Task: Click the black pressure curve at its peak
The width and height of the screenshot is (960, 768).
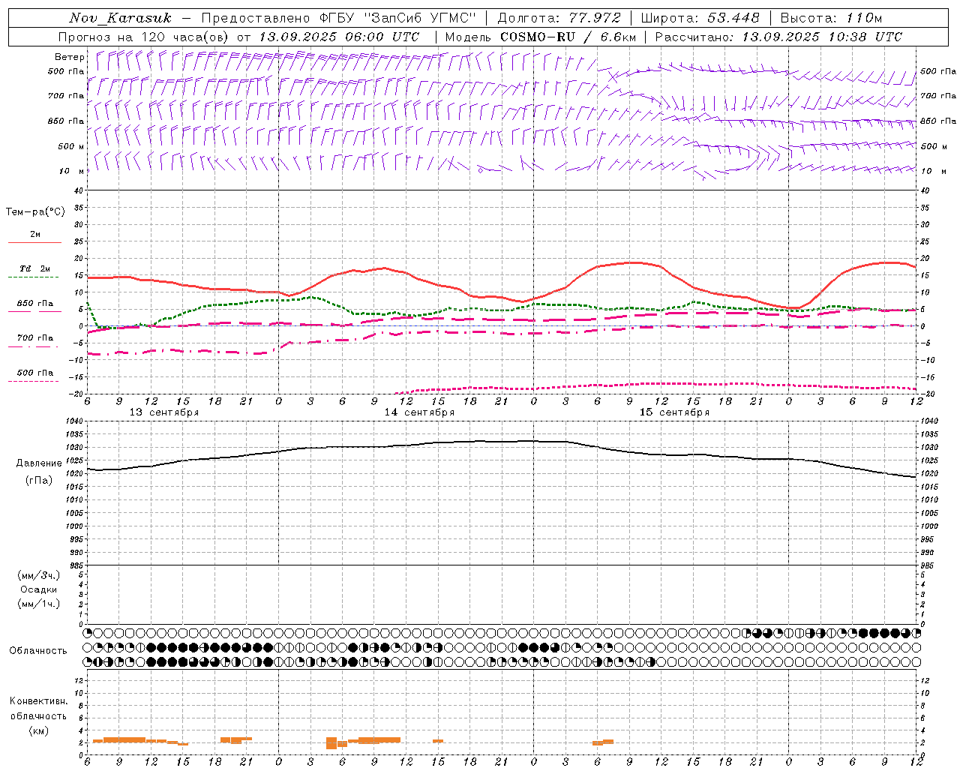Action: (533, 441)
